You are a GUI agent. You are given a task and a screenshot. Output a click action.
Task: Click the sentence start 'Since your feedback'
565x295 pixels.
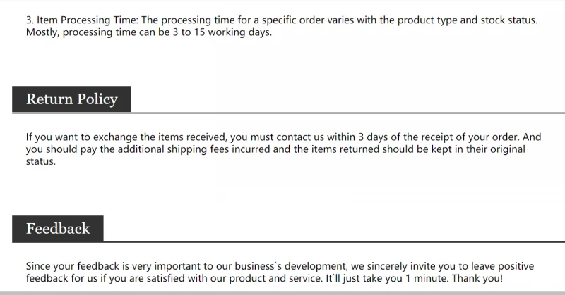[73, 266]
